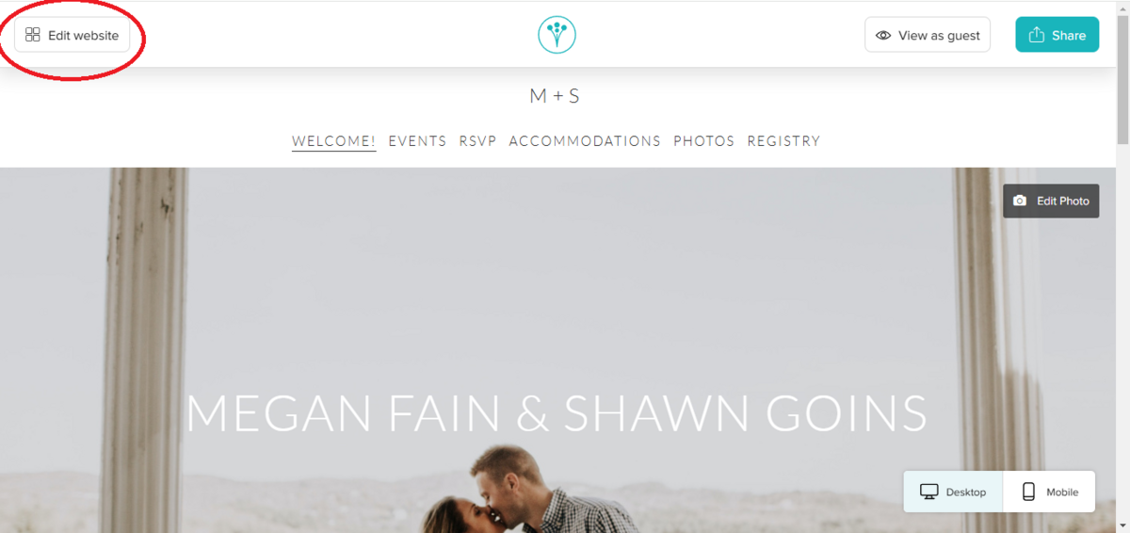
Task: Click the camera icon on Edit Photo
Action: tap(1020, 201)
